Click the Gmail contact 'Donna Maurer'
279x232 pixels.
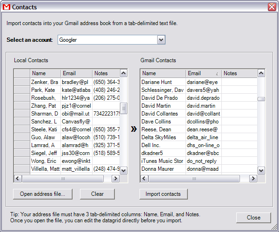point(163,169)
